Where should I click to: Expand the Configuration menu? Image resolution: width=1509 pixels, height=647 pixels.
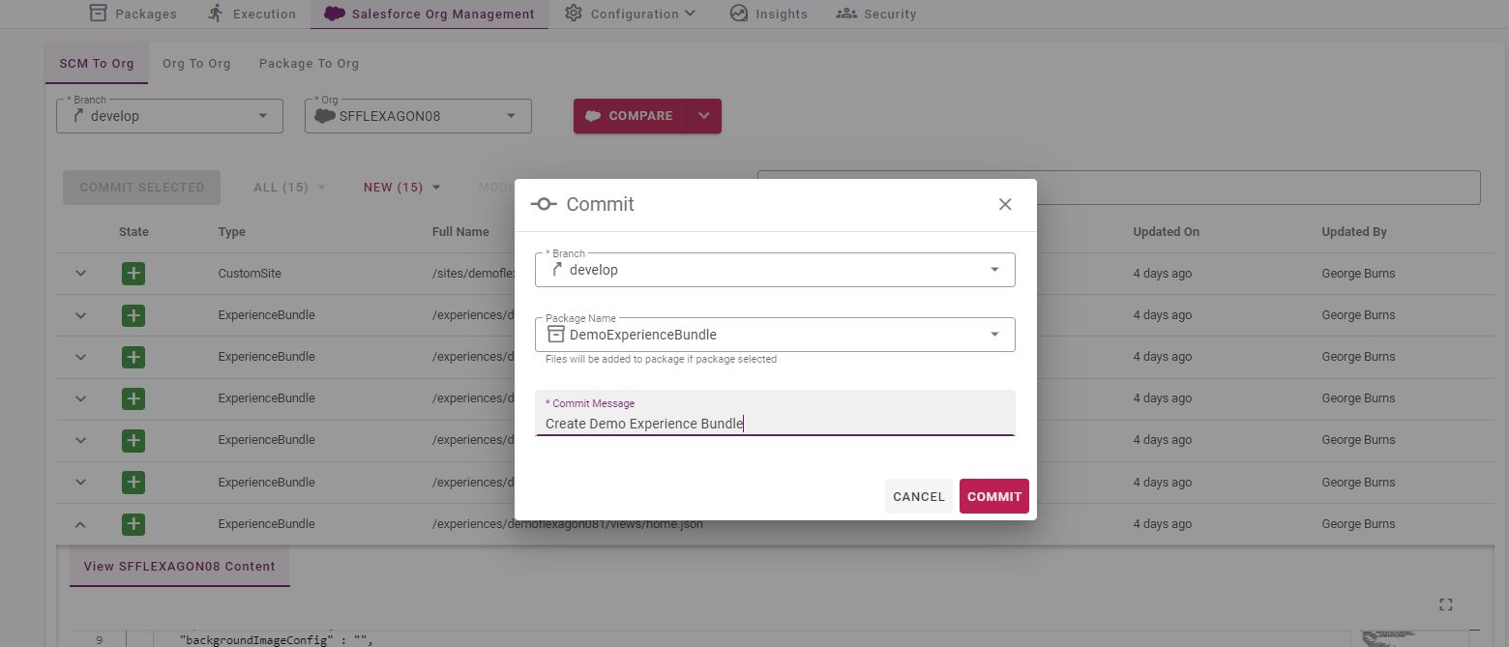point(631,14)
